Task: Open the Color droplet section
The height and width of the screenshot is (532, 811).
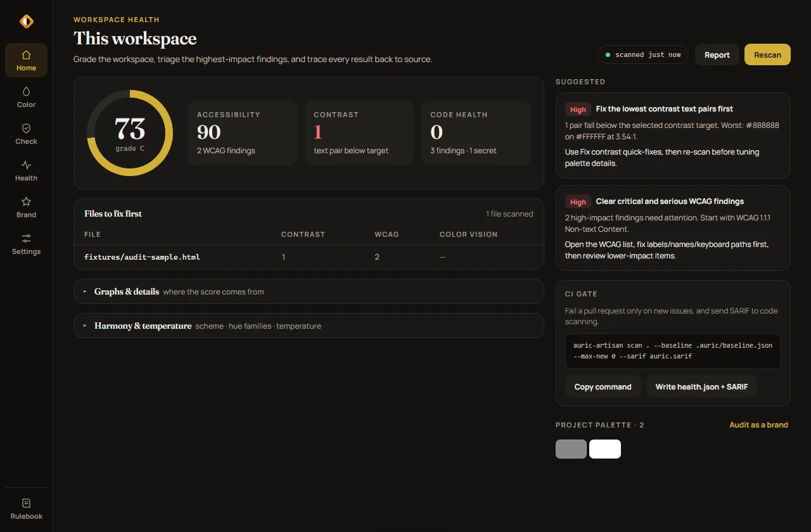Action: click(26, 97)
